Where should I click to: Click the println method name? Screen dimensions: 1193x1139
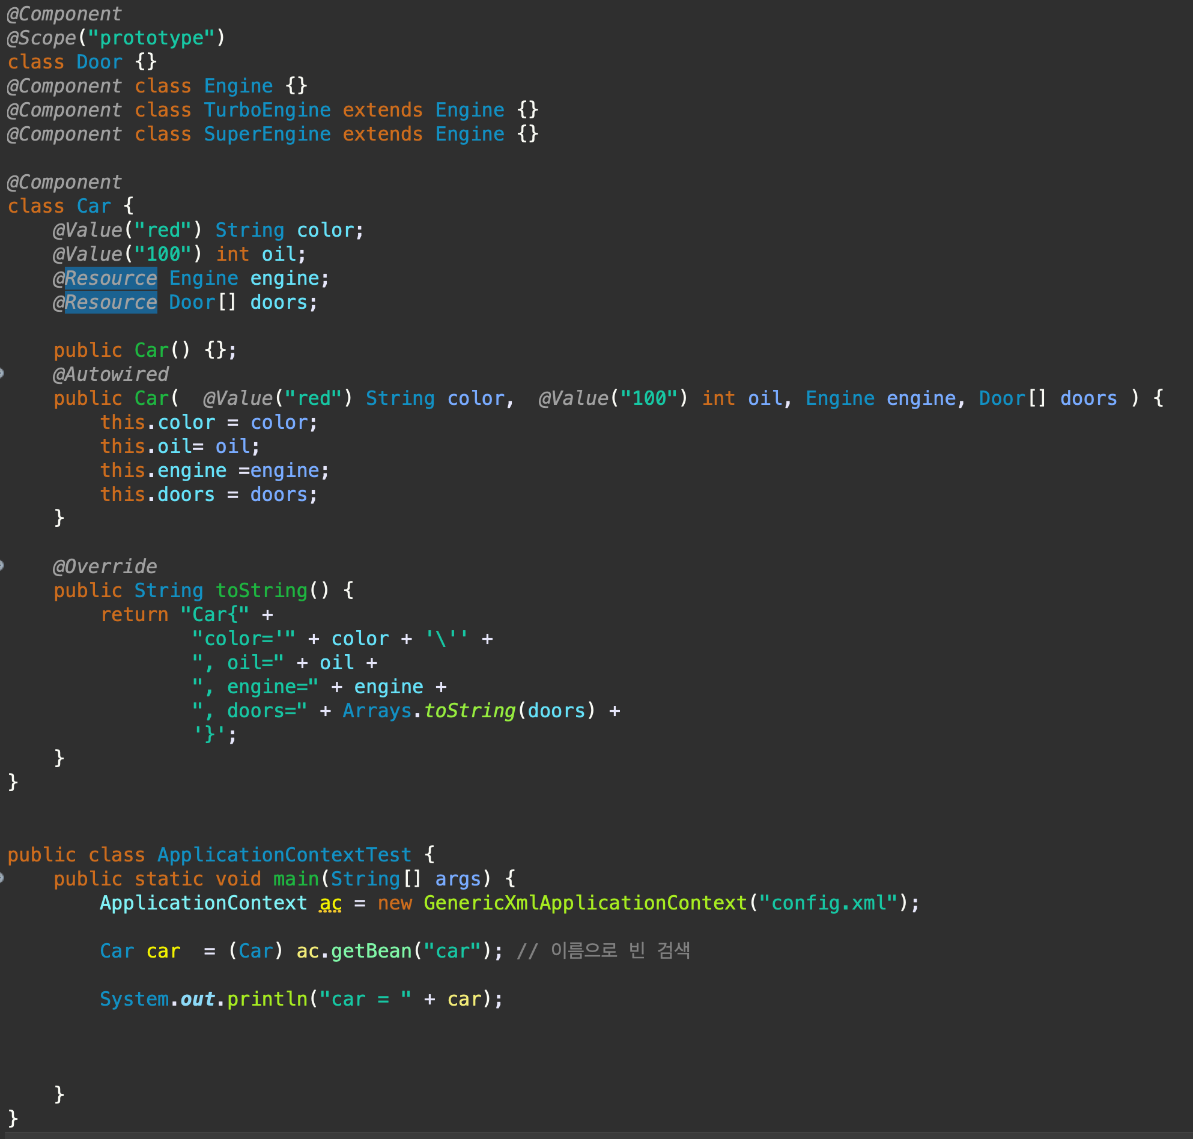267,999
